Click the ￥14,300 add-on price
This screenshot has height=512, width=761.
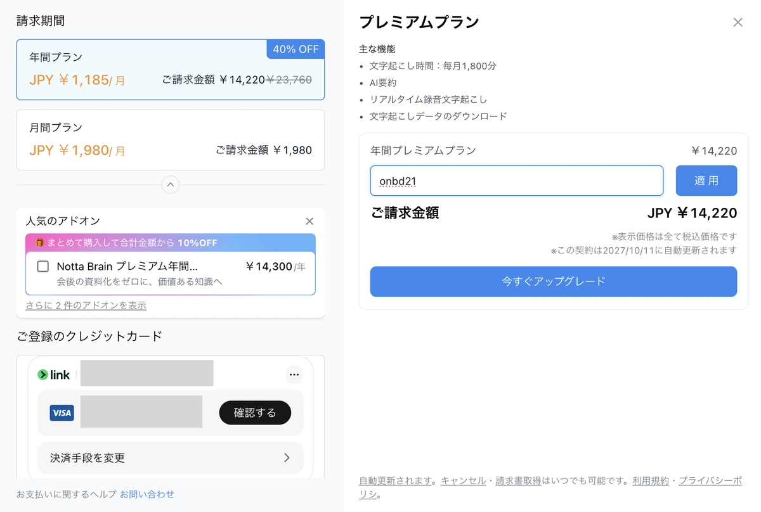pos(269,267)
